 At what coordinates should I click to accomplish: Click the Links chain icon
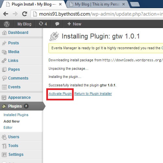[4, 61]
